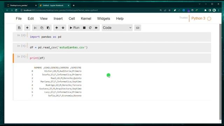Click the In [5] prompt label
Screen dimensions: 224x126
pos(22,56)
